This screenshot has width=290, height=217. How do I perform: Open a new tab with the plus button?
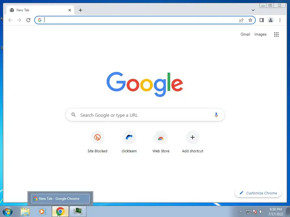tap(80, 10)
